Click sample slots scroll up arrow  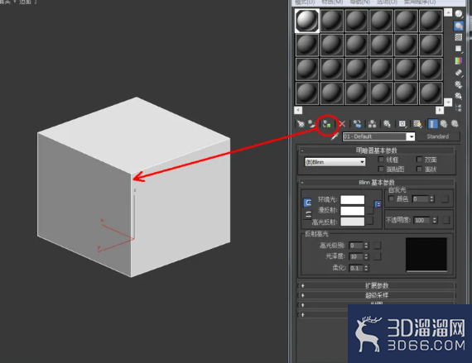click(x=448, y=12)
